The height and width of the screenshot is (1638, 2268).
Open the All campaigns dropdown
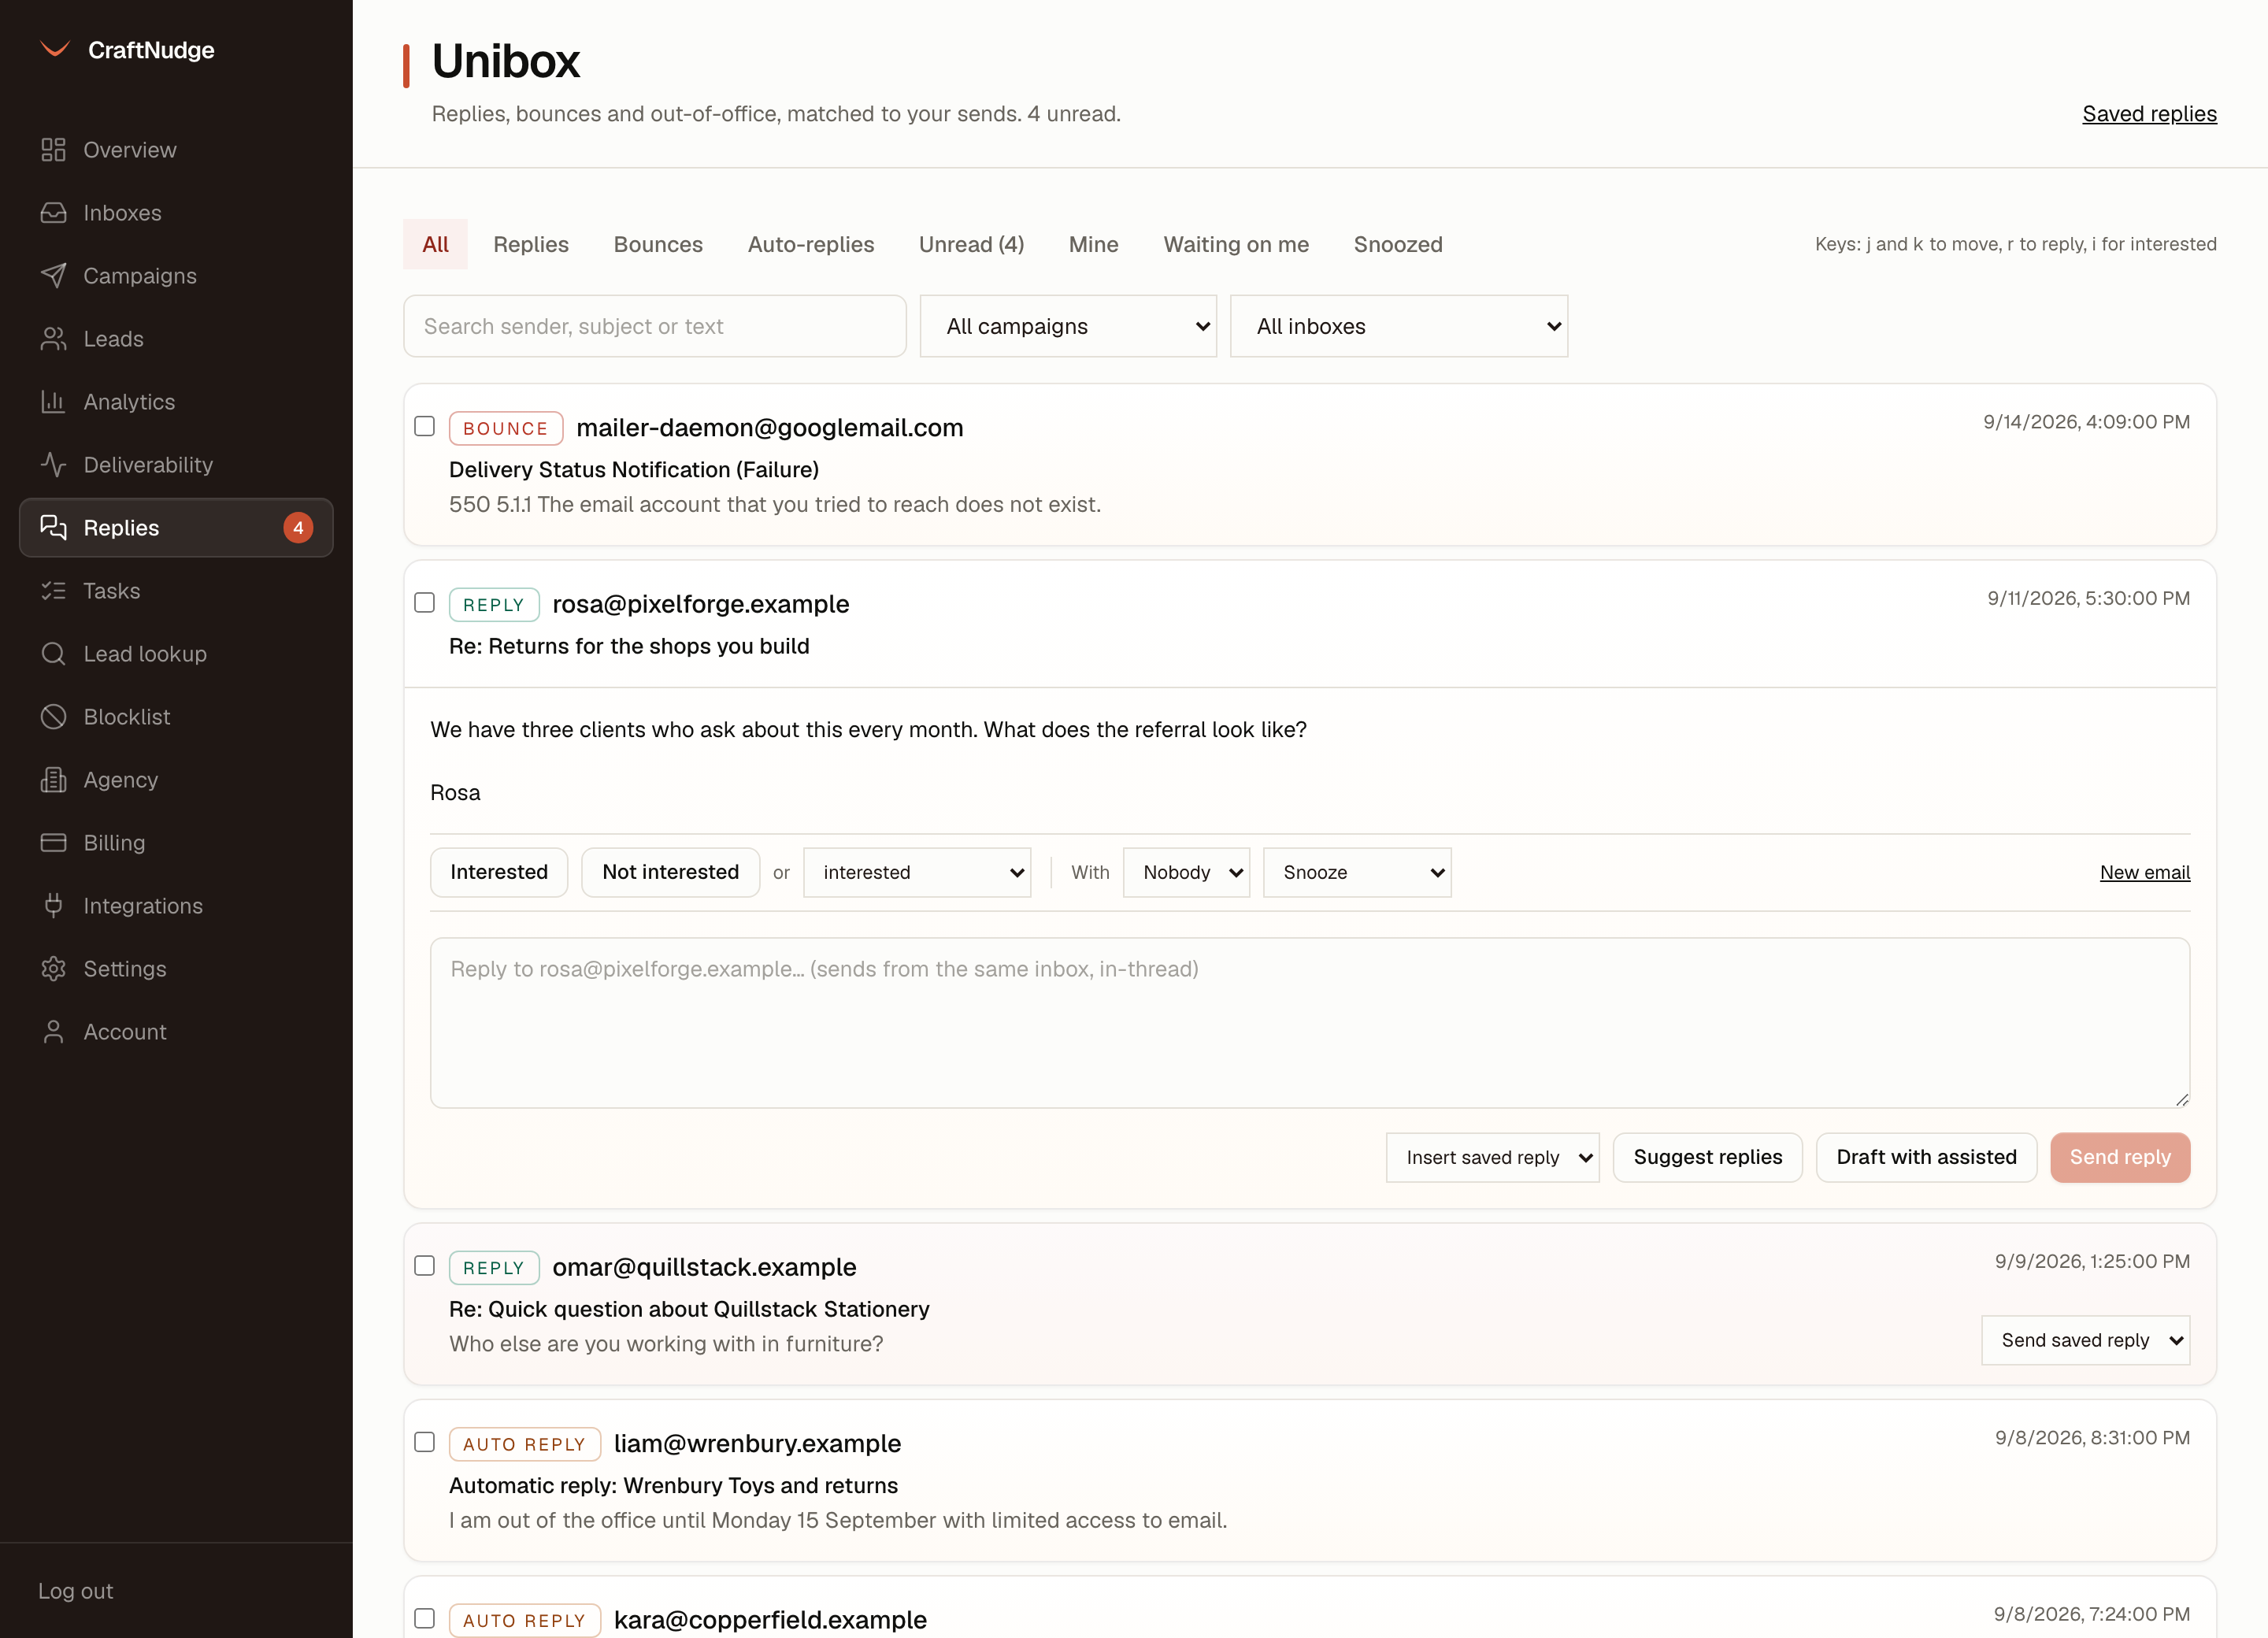[x=1068, y=326]
